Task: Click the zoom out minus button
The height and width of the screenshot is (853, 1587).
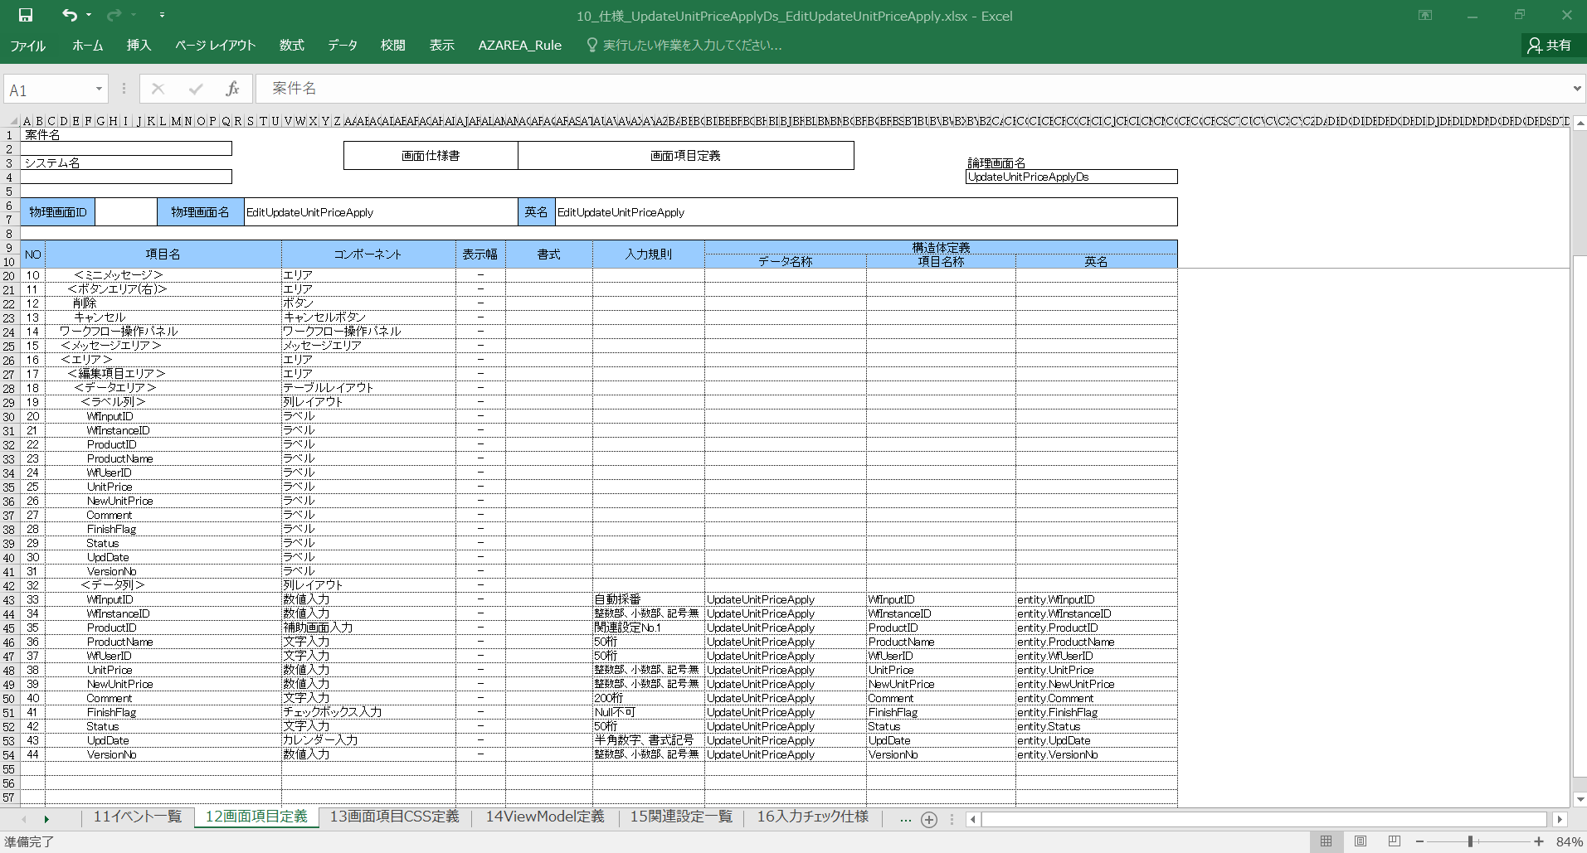Action: (x=1419, y=841)
